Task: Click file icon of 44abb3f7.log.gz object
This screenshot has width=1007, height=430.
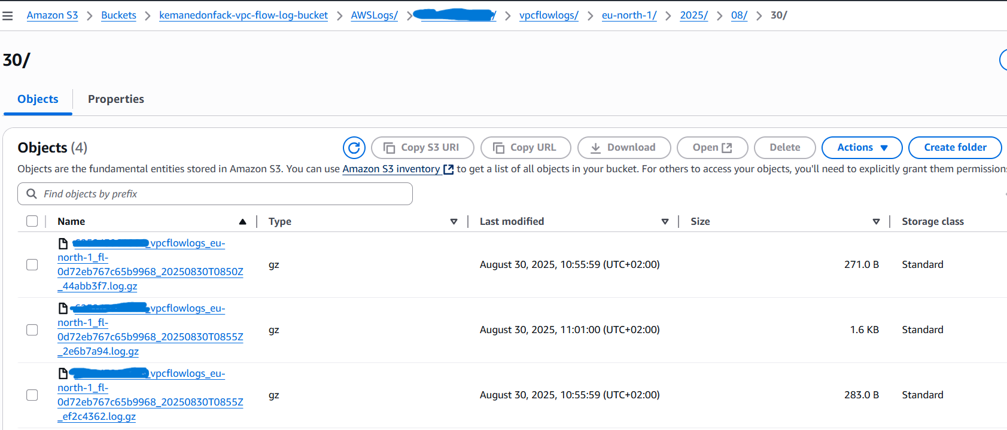Action: (x=63, y=243)
